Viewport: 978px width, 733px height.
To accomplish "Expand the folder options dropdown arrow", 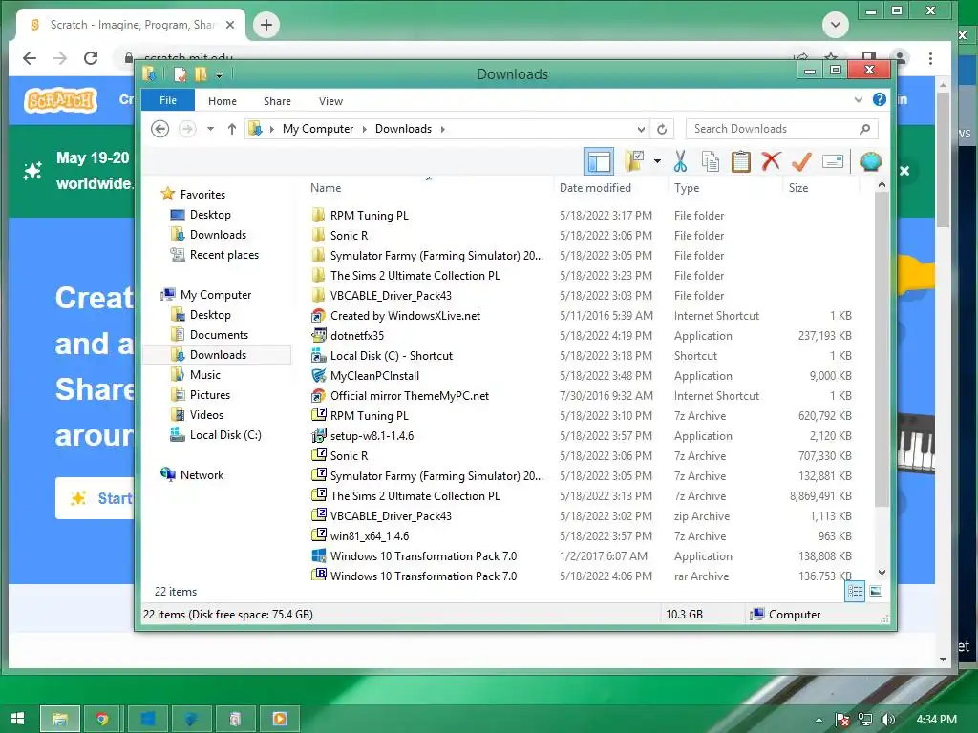I will pyautogui.click(x=657, y=161).
